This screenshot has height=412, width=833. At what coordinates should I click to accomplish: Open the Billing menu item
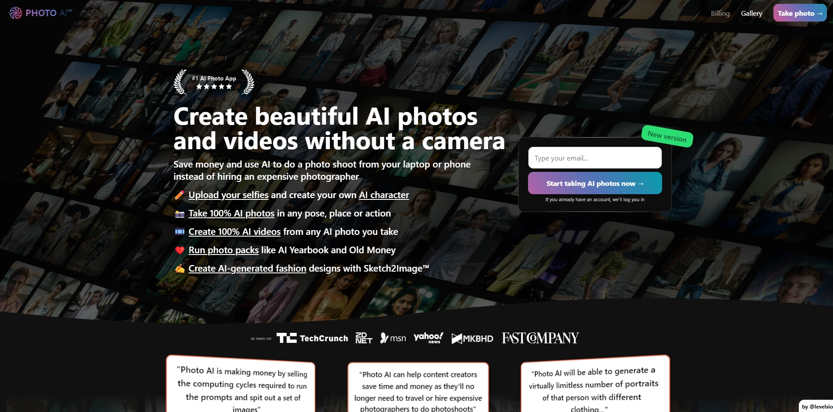720,13
